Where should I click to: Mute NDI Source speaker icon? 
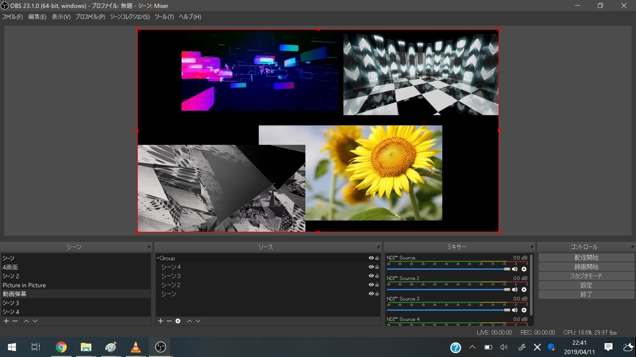(x=515, y=269)
